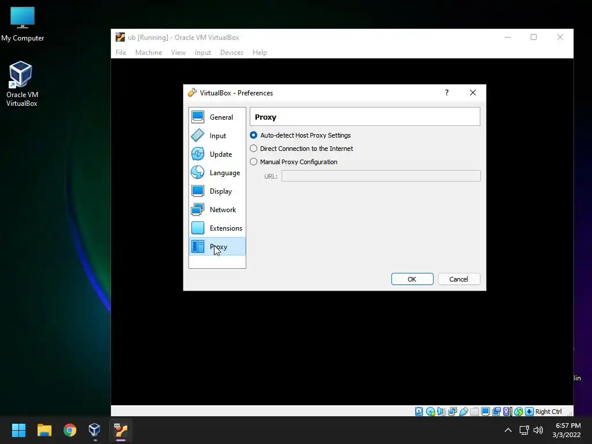The height and width of the screenshot is (444, 592).
Task: Click the USB devices status icon
Action: pos(464,412)
